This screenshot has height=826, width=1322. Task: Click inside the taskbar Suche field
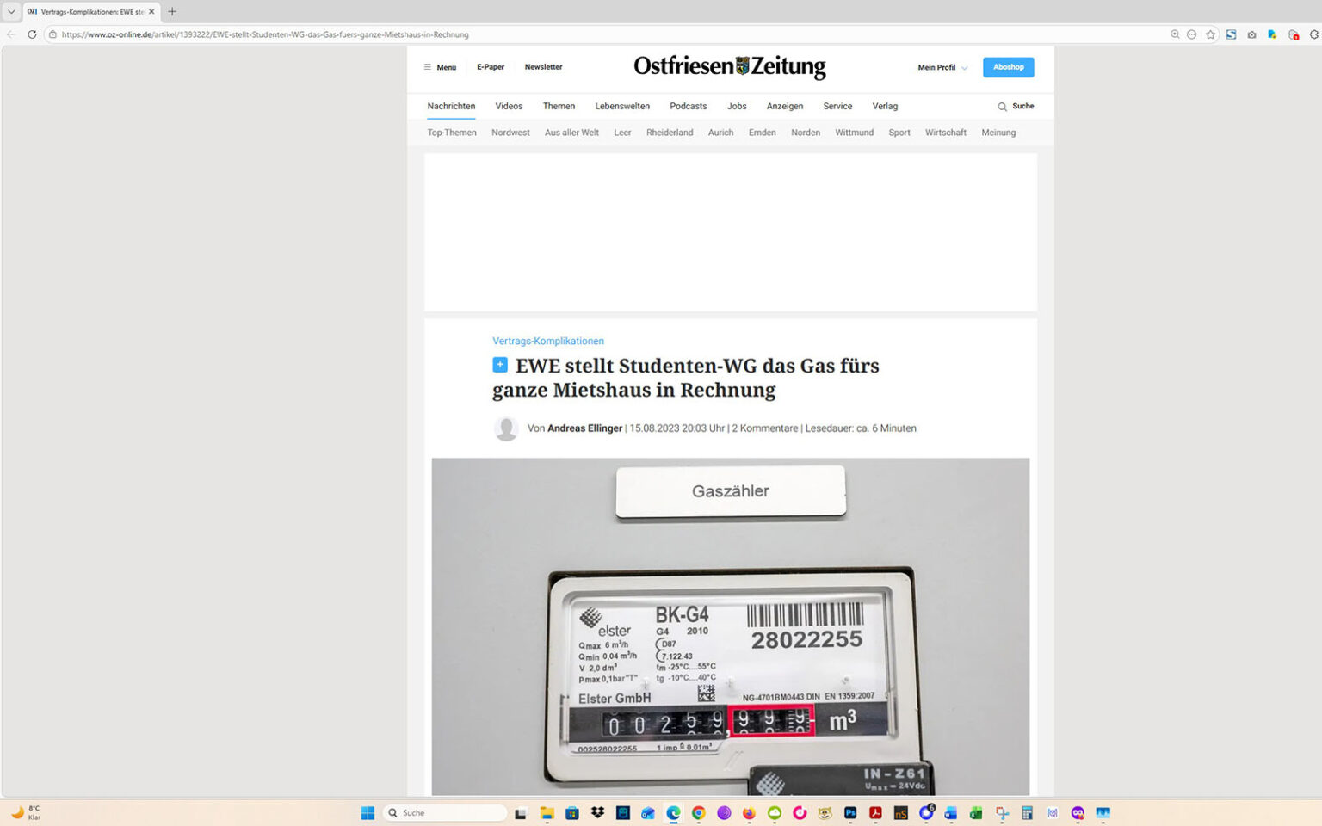point(444,812)
